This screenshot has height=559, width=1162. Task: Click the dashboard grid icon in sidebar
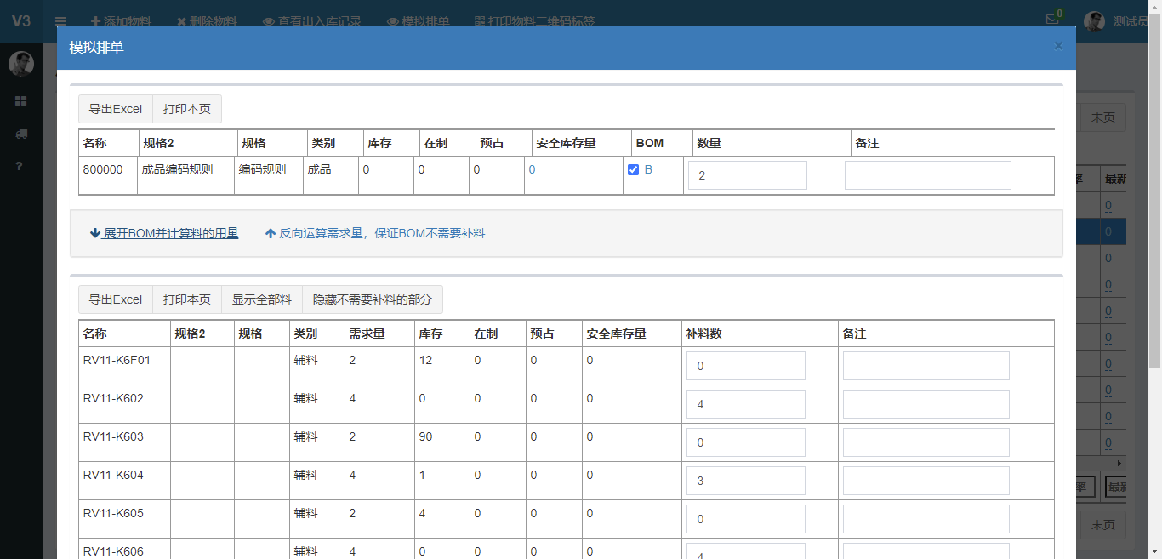20,101
